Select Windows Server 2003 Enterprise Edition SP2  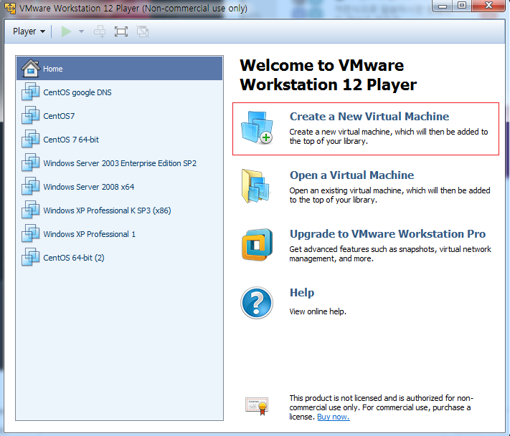pyautogui.click(x=119, y=163)
